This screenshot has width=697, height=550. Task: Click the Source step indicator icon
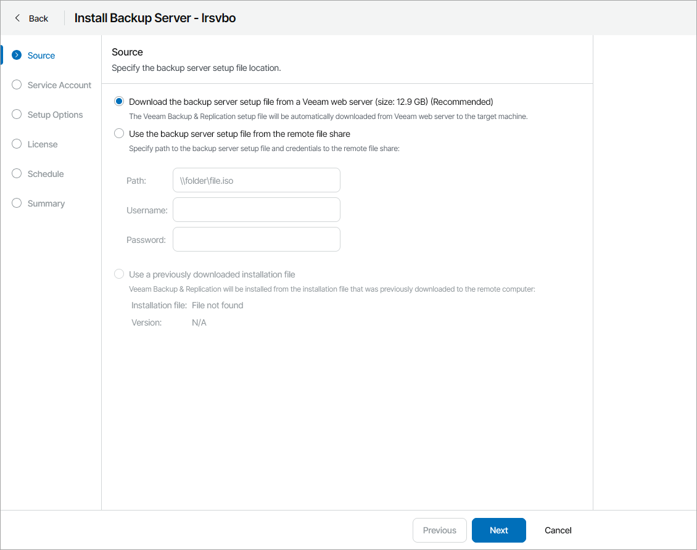16,55
